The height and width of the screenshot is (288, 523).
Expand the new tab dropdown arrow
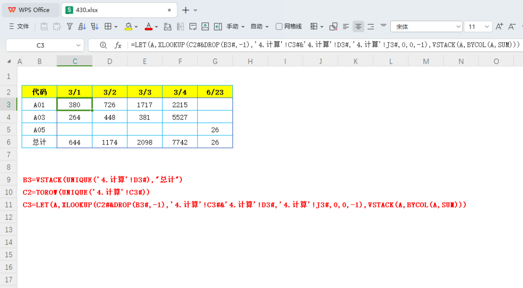[196, 10]
